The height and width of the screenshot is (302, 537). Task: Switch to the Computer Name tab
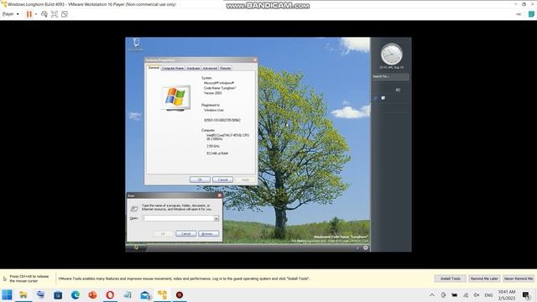(x=173, y=68)
